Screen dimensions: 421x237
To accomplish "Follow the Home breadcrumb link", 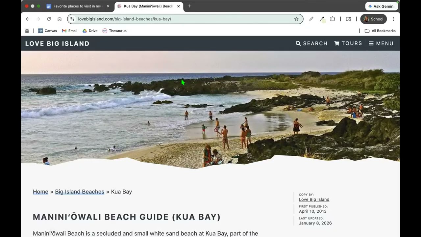I will [40, 192].
